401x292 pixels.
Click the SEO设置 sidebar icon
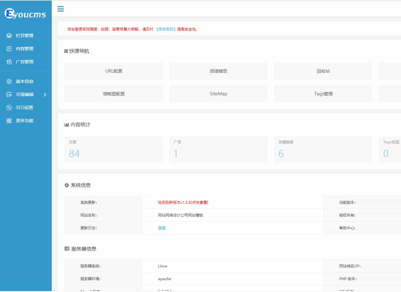point(9,108)
